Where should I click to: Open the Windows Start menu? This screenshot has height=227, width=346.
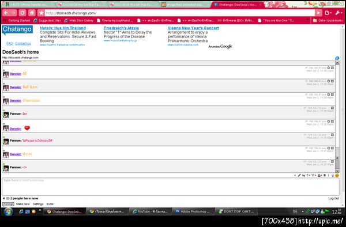8,211
